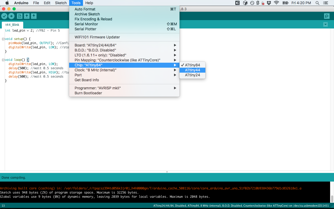Launch WiFi101 Firmware Updater
Viewport: 334px width, 209px height.
pyautogui.click(x=124, y=37)
